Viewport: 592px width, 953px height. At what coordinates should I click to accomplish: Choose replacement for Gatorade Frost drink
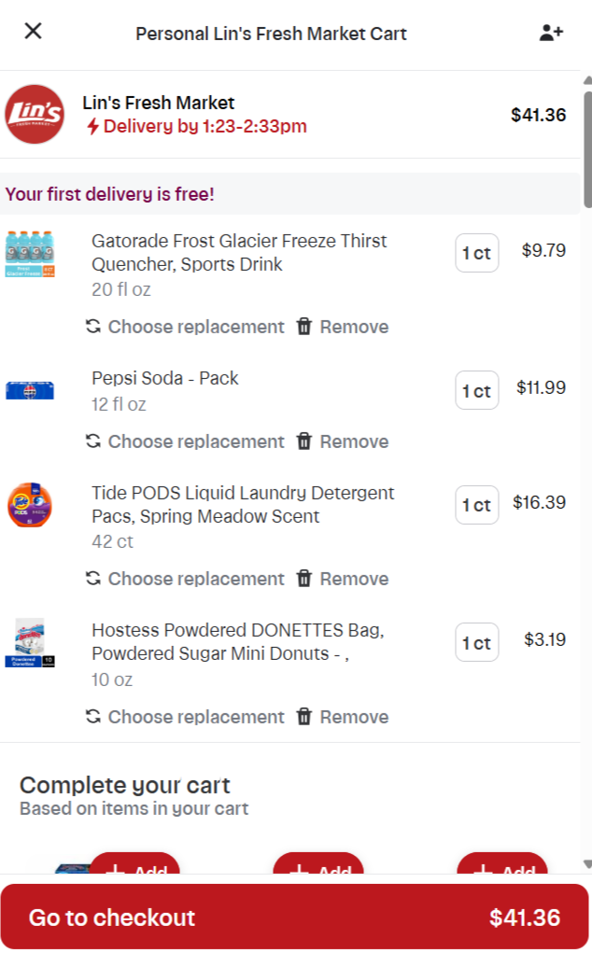click(185, 327)
